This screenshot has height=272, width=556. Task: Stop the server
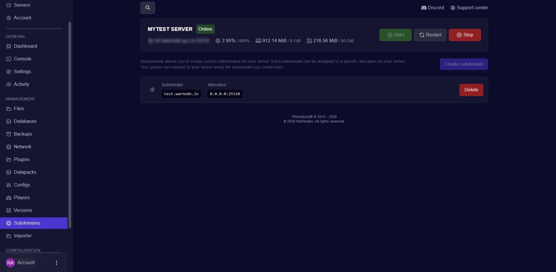pos(465,35)
